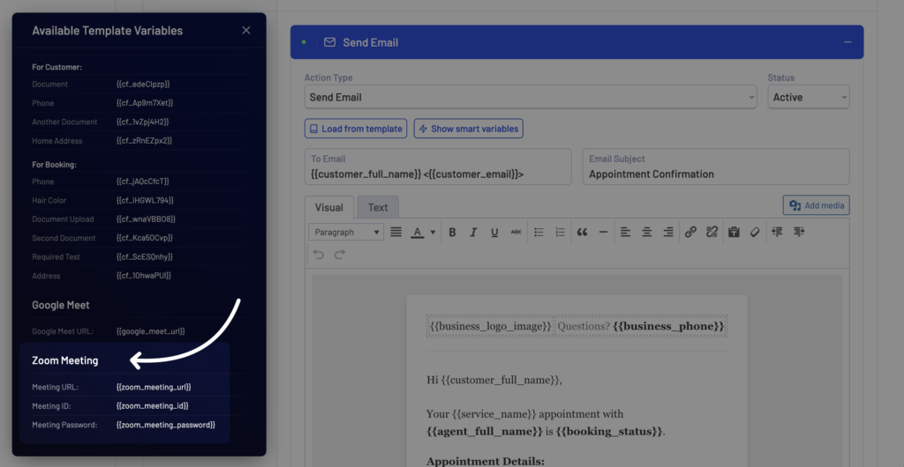Click the Show smart variables button

coord(468,129)
